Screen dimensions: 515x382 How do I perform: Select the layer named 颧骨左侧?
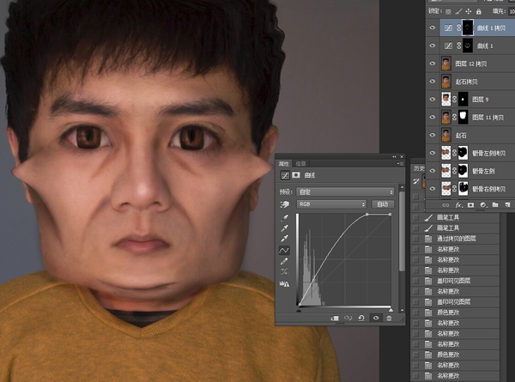tap(483, 171)
